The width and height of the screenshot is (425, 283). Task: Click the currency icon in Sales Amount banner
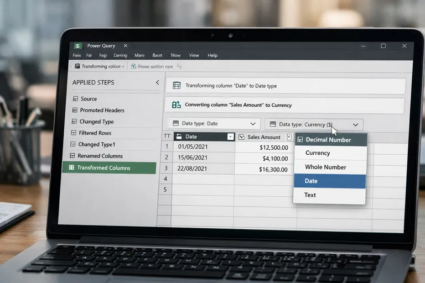click(x=176, y=104)
